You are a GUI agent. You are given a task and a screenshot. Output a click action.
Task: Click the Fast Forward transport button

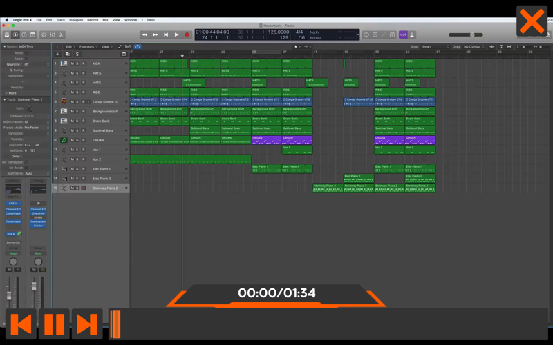(x=155, y=34)
